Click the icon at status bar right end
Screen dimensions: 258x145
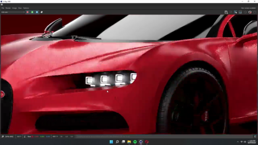[x=255, y=137]
